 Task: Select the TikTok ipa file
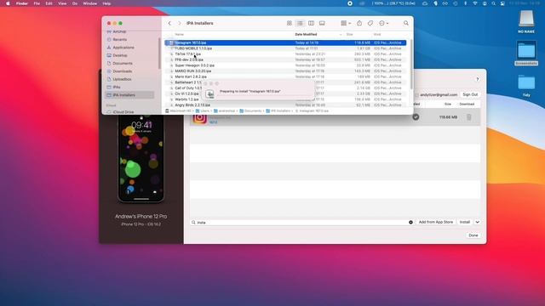point(187,54)
